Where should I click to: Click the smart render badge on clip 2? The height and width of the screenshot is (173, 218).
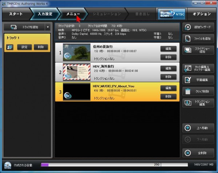68,76
